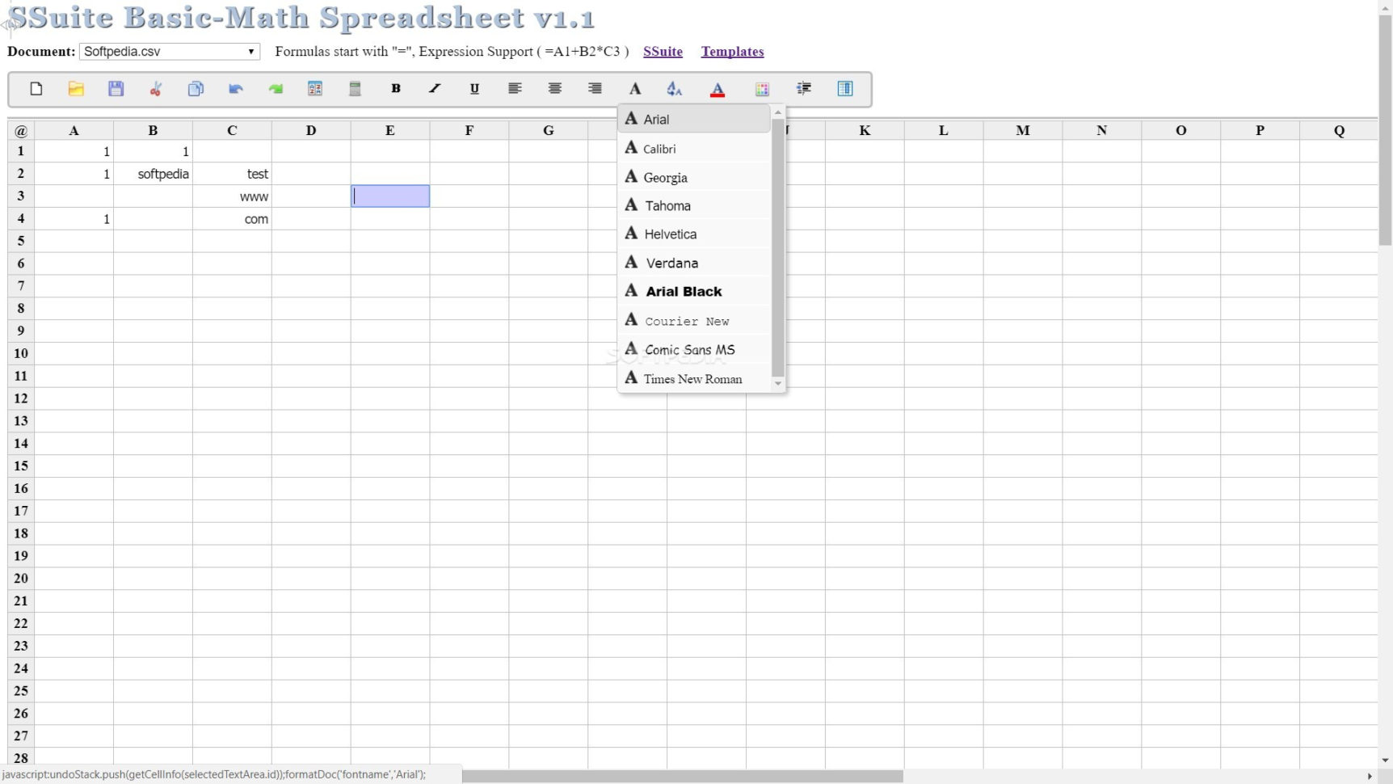Image resolution: width=1393 pixels, height=784 pixels.
Task: Open the font color picker
Action: point(718,89)
